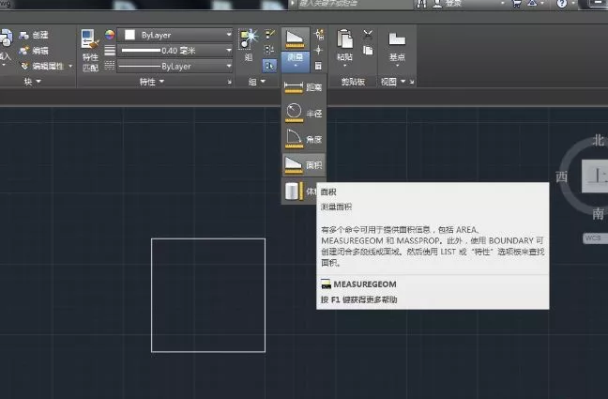Viewport: 608px width, 399px height.
Task: Click the object color wheel icon
Action: click(x=110, y=35)
